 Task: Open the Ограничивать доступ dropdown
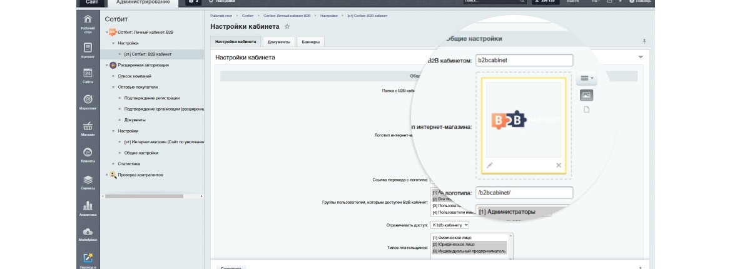(450, 225)
